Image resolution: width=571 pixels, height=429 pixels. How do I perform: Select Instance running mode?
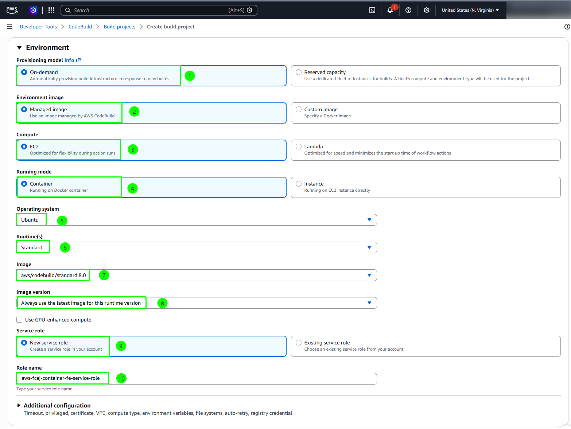tap(426, 187)
